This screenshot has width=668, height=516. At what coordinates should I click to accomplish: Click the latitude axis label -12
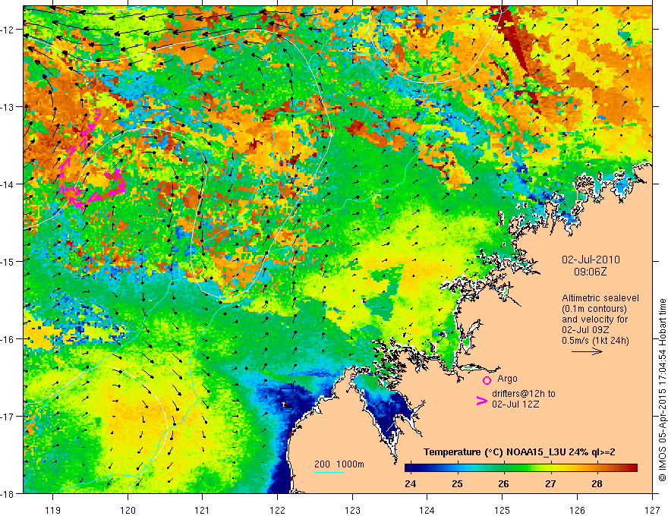coord(8,30)
